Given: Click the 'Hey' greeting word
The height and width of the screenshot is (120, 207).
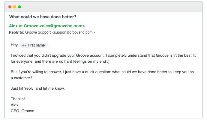Looking at the screenshot, I should pyautogui.click(x=14, y=45).
